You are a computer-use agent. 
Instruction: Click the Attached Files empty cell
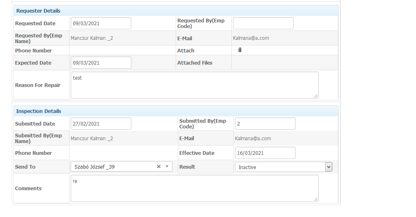tap(285, 63)
